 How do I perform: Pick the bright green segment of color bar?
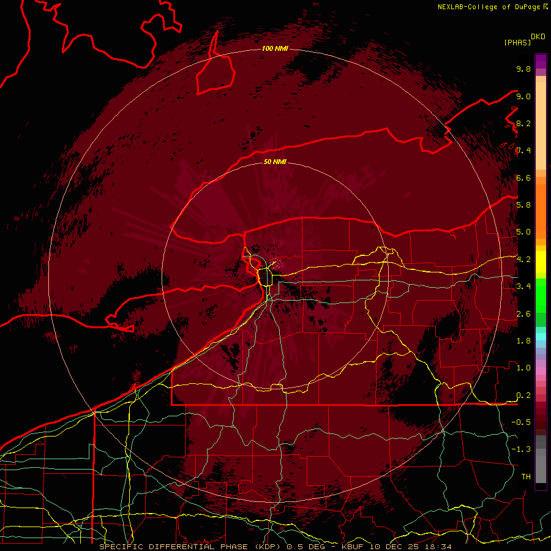point(541,296)
